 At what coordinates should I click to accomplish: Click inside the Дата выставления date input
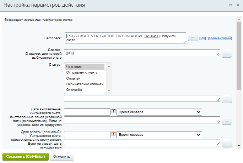coord(87,112)
